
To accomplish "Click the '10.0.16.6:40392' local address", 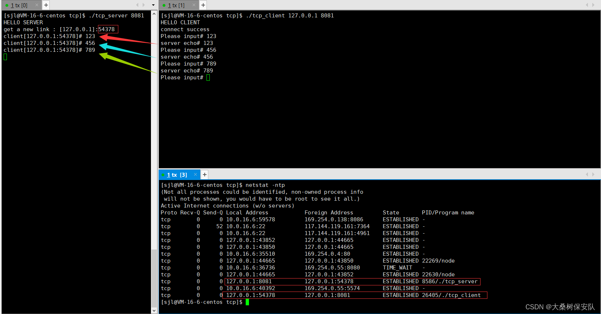I will click(250, 288).
